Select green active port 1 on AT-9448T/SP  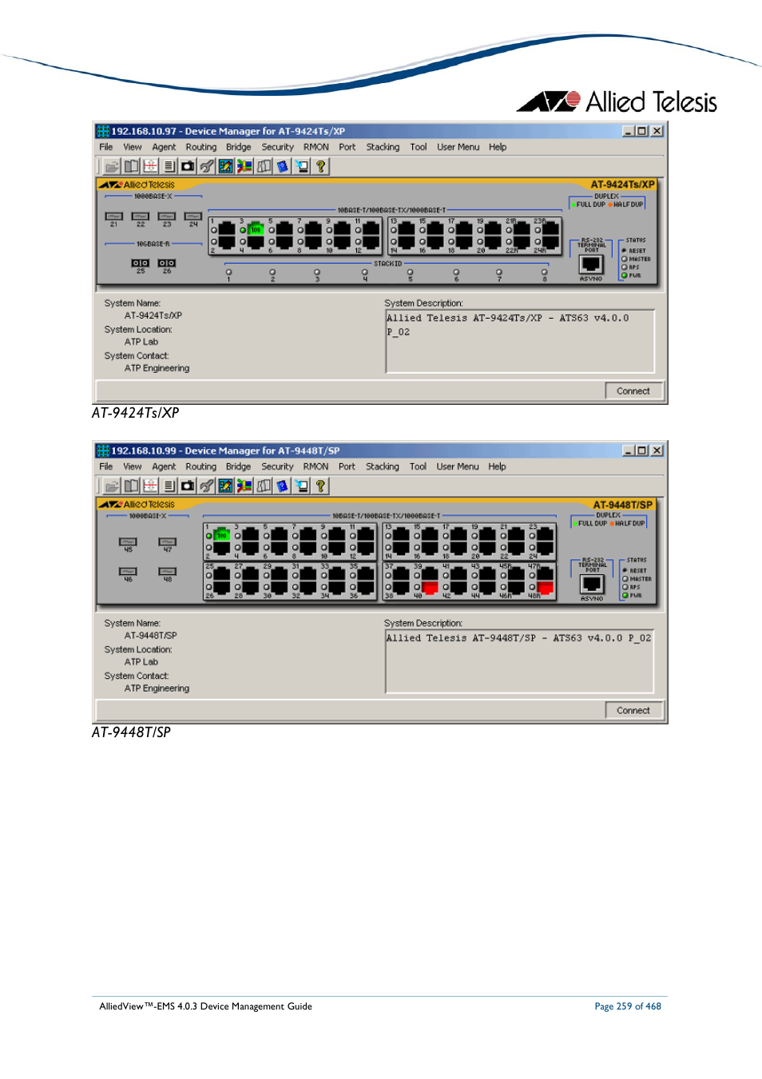click(222, 535)
